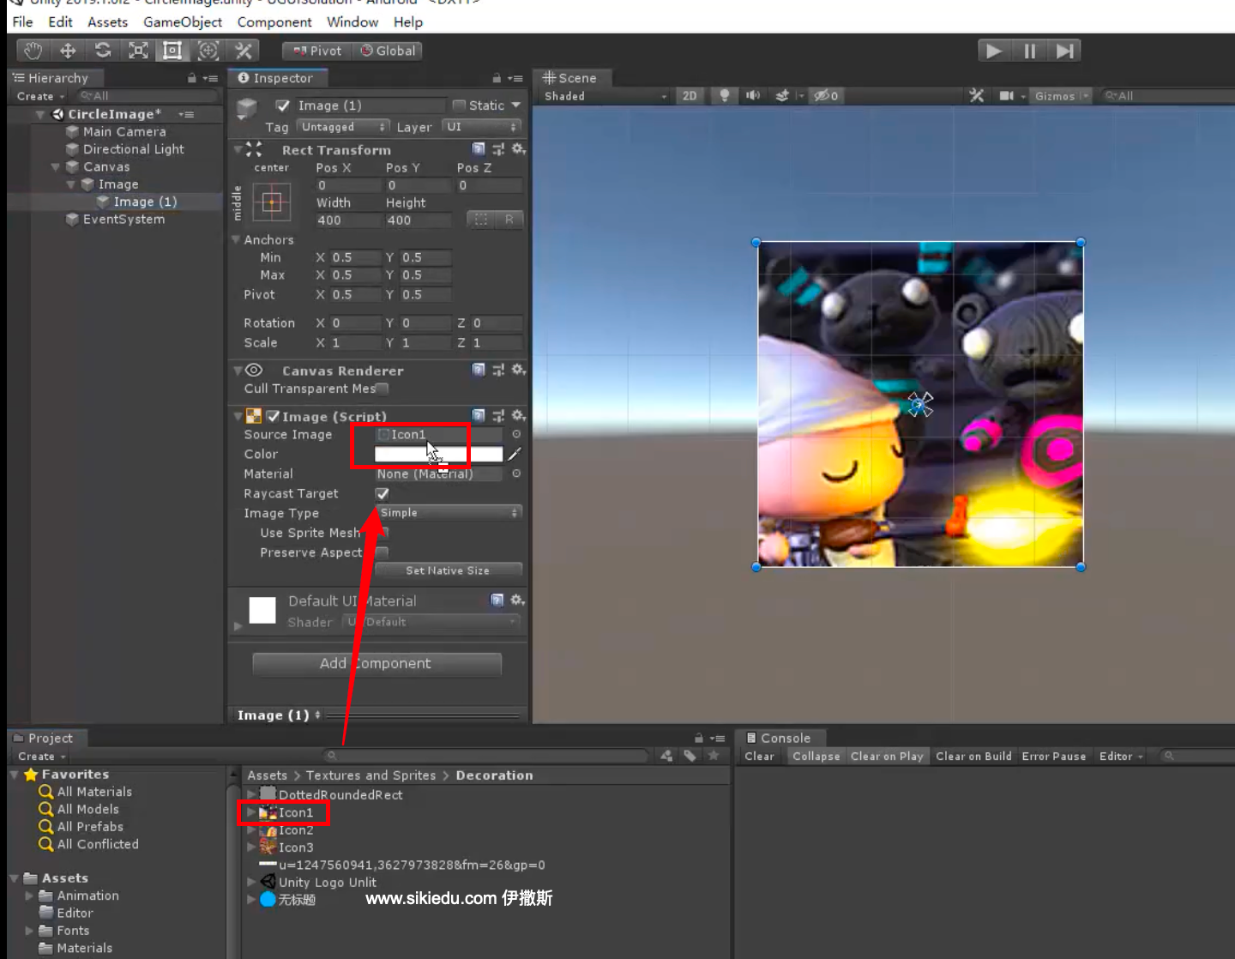Open Rect Transform help reference icon

[479, 148]
